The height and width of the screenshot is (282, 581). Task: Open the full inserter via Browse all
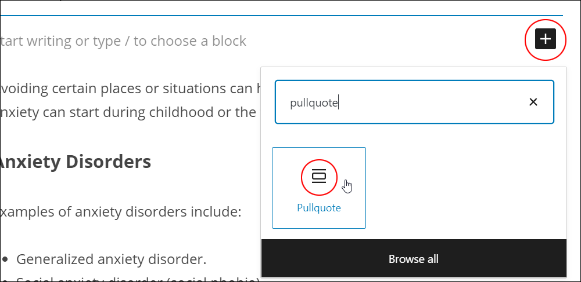point(414,258)
